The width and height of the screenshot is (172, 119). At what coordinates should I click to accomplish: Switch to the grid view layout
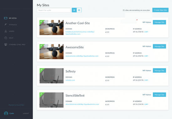point(79,10)
